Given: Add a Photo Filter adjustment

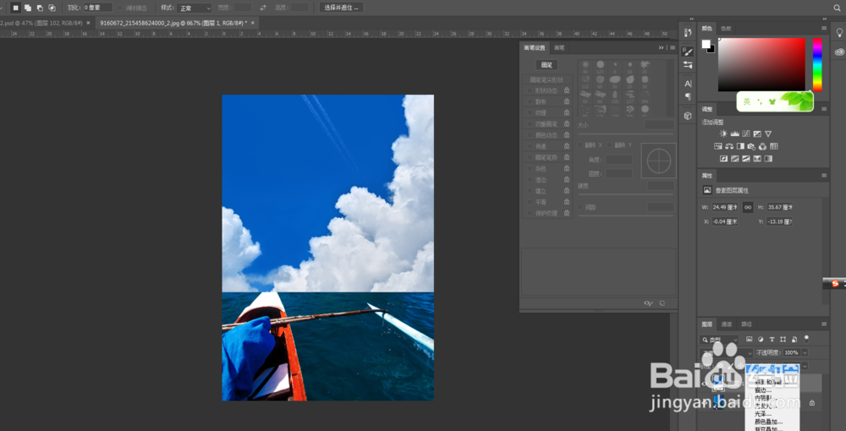Looking at the screenshot, I should point(751,146).
